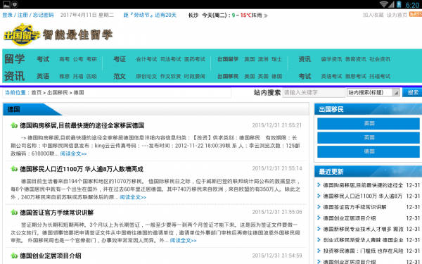Open 原创论文 menu item
This screenshot has width=422, height=264.
pyautogui.click(x=146, y=77)
